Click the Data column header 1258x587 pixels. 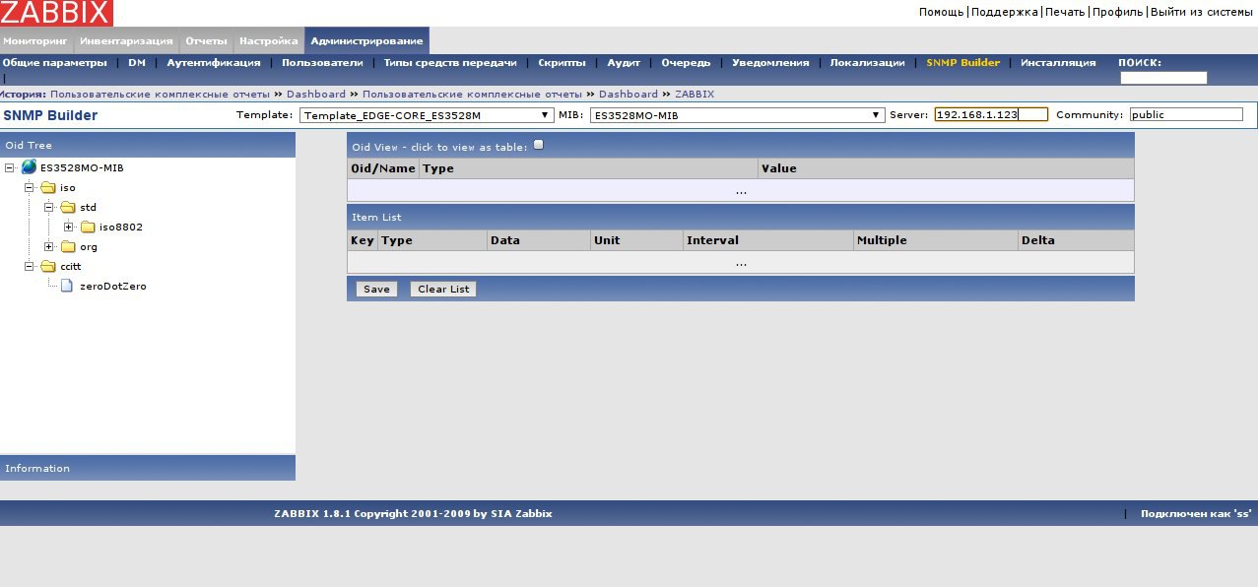point(538,240)
